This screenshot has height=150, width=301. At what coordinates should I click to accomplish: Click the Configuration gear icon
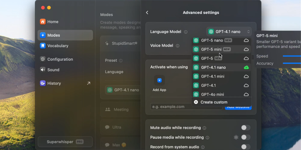click(43, 59)
